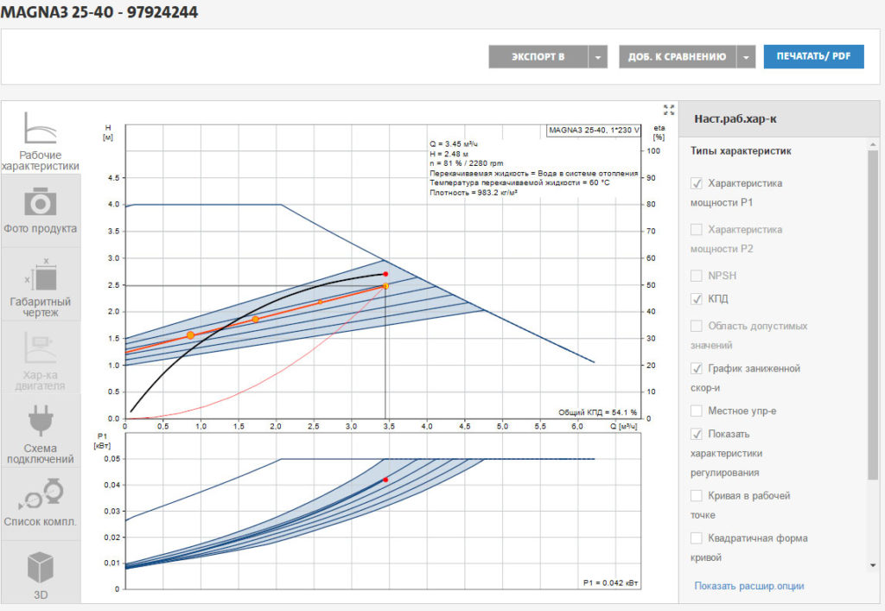Viewport: 885px width, 611px height.
Task: Enable the NPSH checkbox
Action: (x=697, y=276)
